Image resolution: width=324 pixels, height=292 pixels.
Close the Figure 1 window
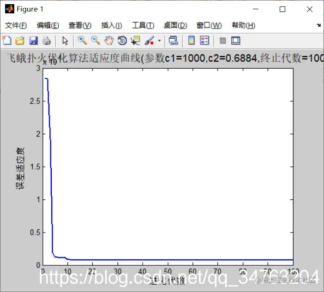[310, 9]
